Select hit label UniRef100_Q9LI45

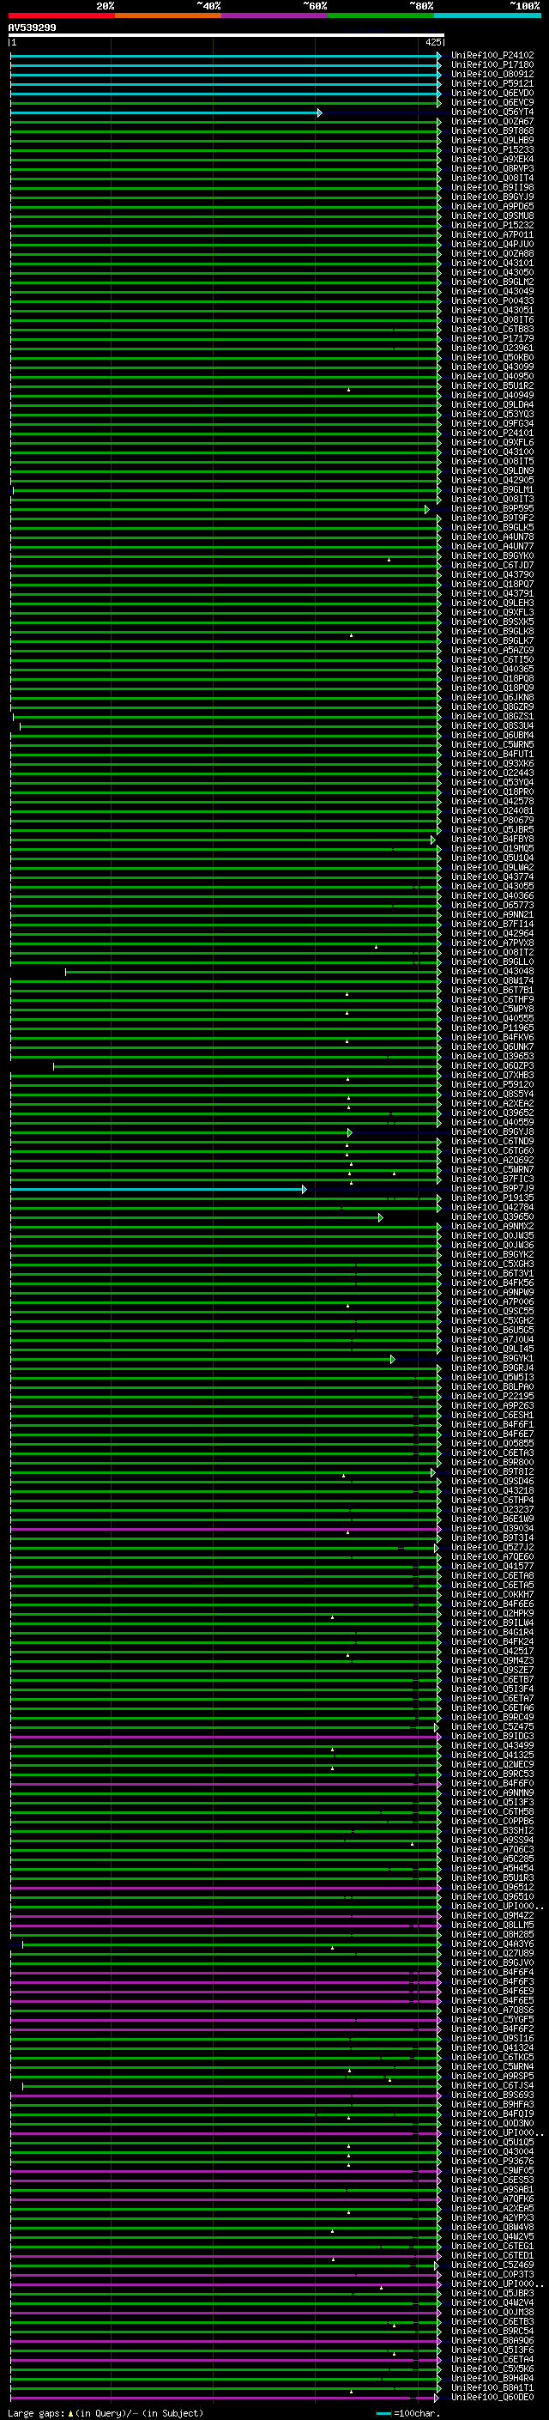(x=492, y=1349)
